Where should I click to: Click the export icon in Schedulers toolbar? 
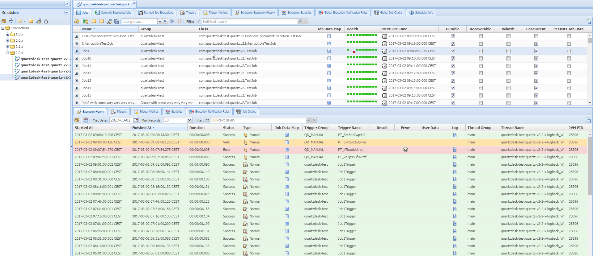[46, 21]
